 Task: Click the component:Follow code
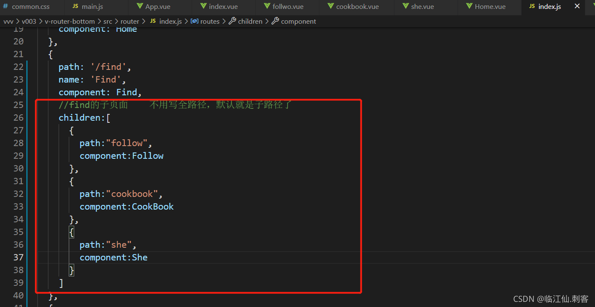pos(122,156)
